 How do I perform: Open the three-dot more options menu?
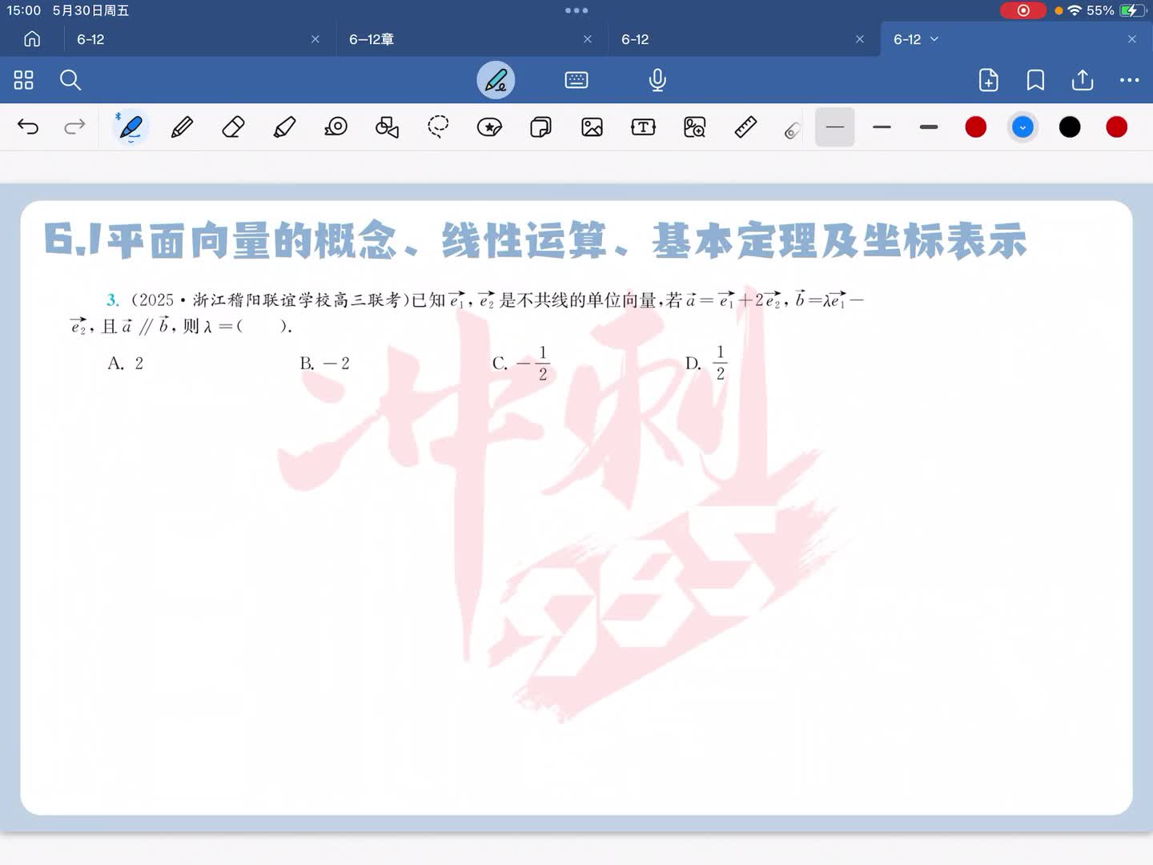tap(1129, 80)
